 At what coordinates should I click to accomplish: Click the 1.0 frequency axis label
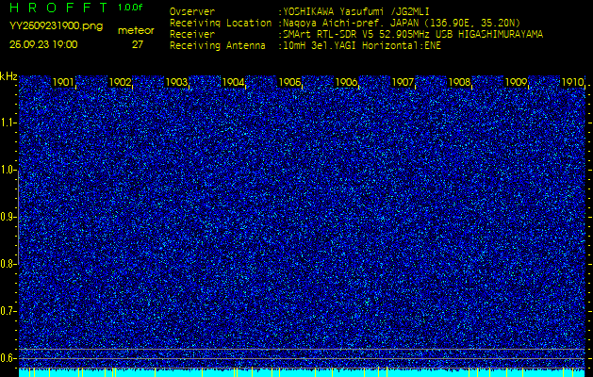click(8, 170)
